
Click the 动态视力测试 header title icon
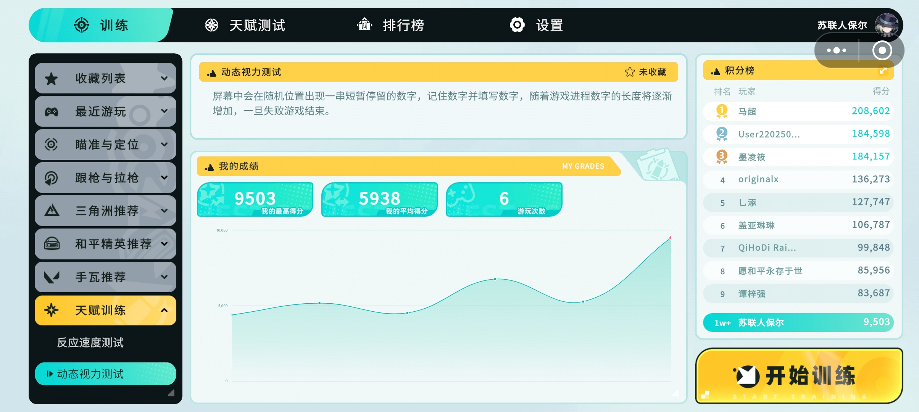tap(212, 72)
